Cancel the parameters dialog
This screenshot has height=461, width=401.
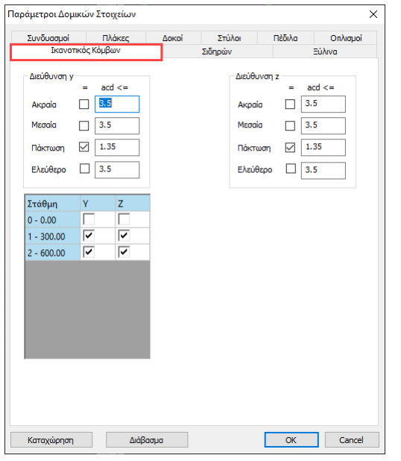point(352,440)
